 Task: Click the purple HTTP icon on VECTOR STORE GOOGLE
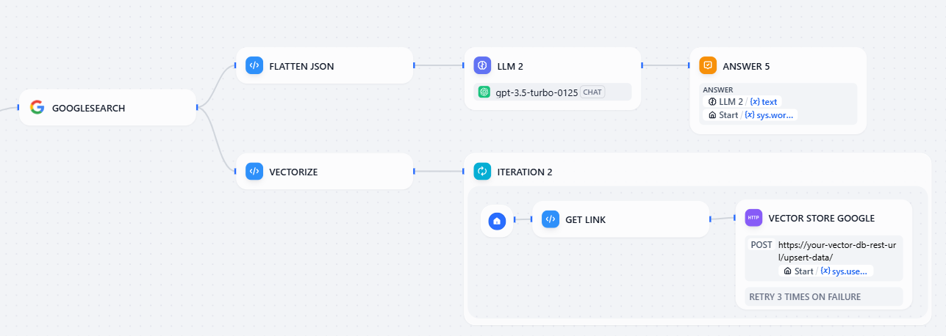753,218
